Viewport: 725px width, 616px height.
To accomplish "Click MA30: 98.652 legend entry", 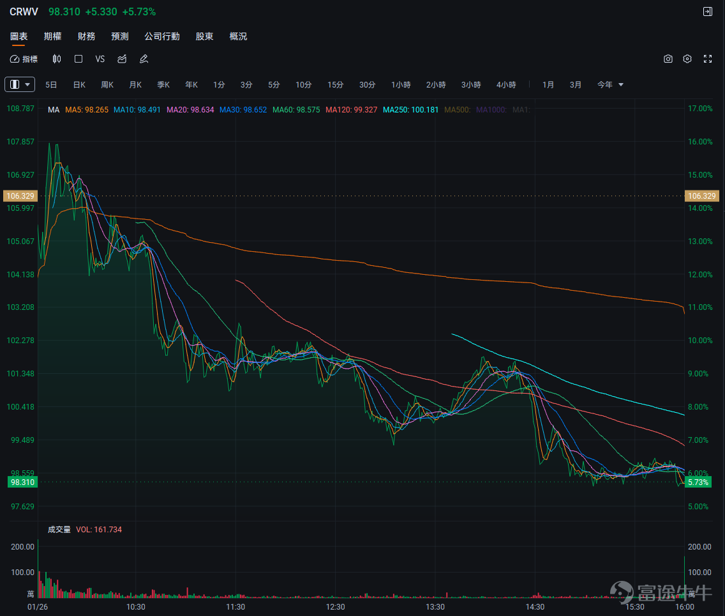I will click(x=243, y=110).
